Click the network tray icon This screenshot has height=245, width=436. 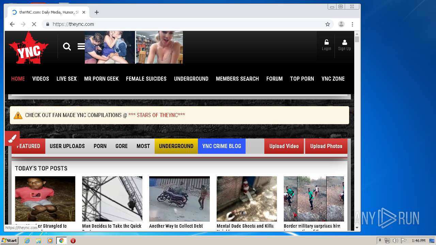coord(387,241)
